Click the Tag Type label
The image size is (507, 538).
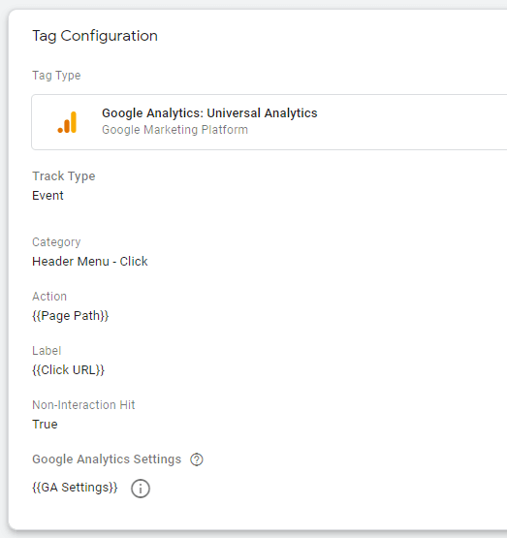(56, 76)
